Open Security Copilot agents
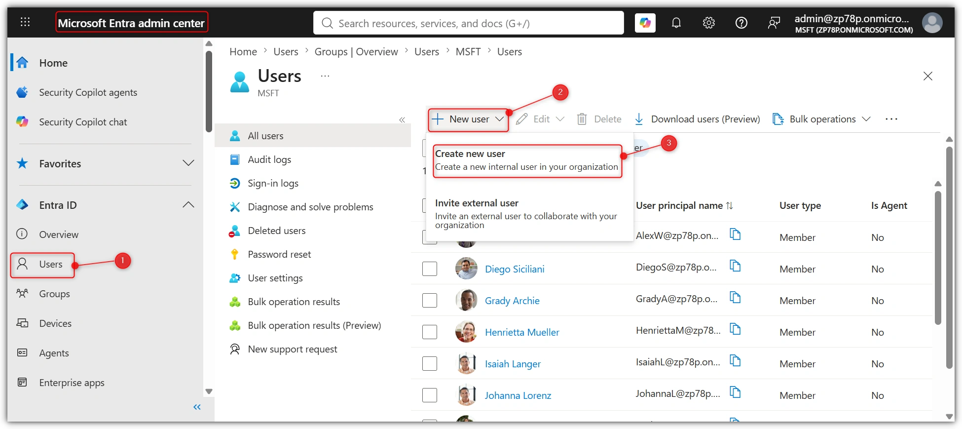Viewport: 962px width, 429px height. coord(88,92)
